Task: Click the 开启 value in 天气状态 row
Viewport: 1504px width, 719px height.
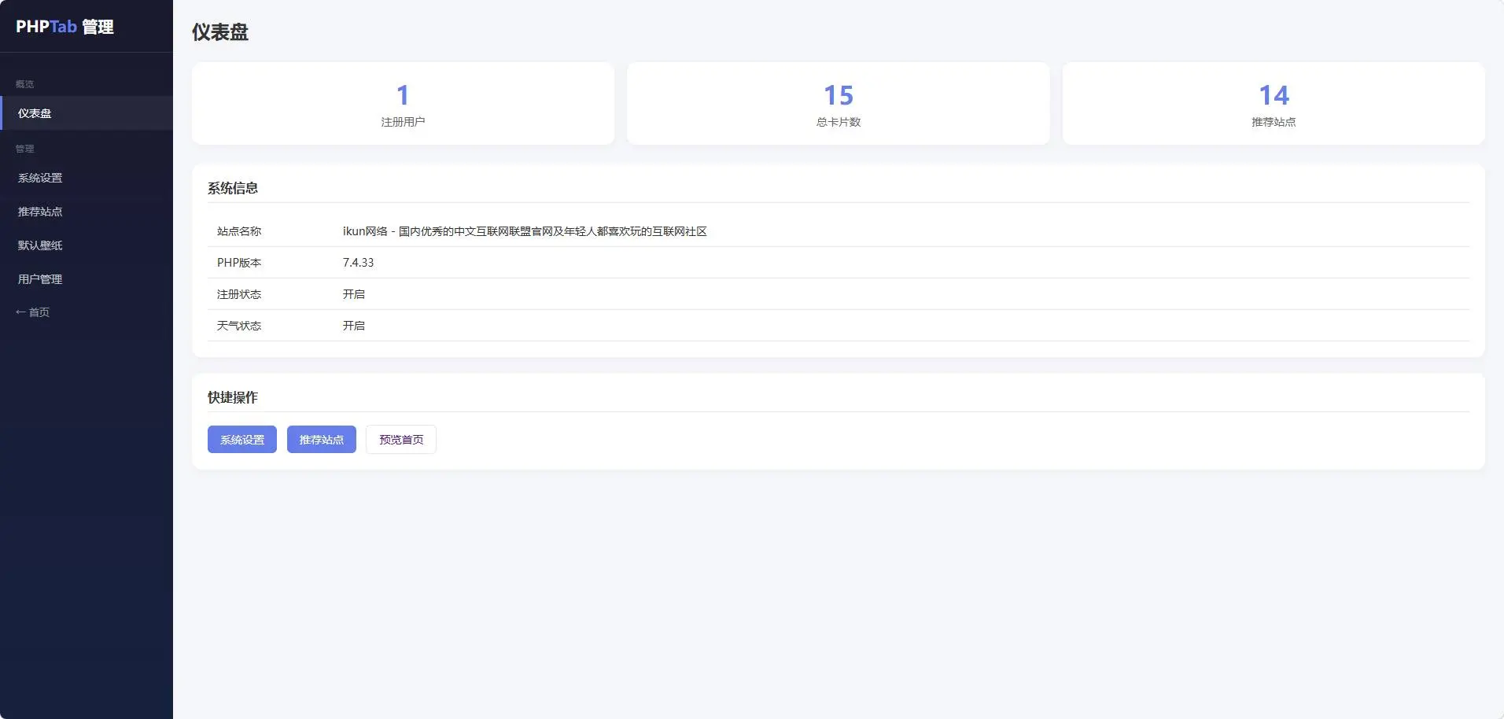Action: click(x=354, y=326)
